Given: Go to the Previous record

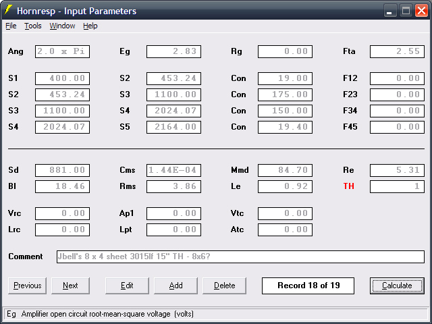Looking at the screenshot, I should [x=27, y=286].
